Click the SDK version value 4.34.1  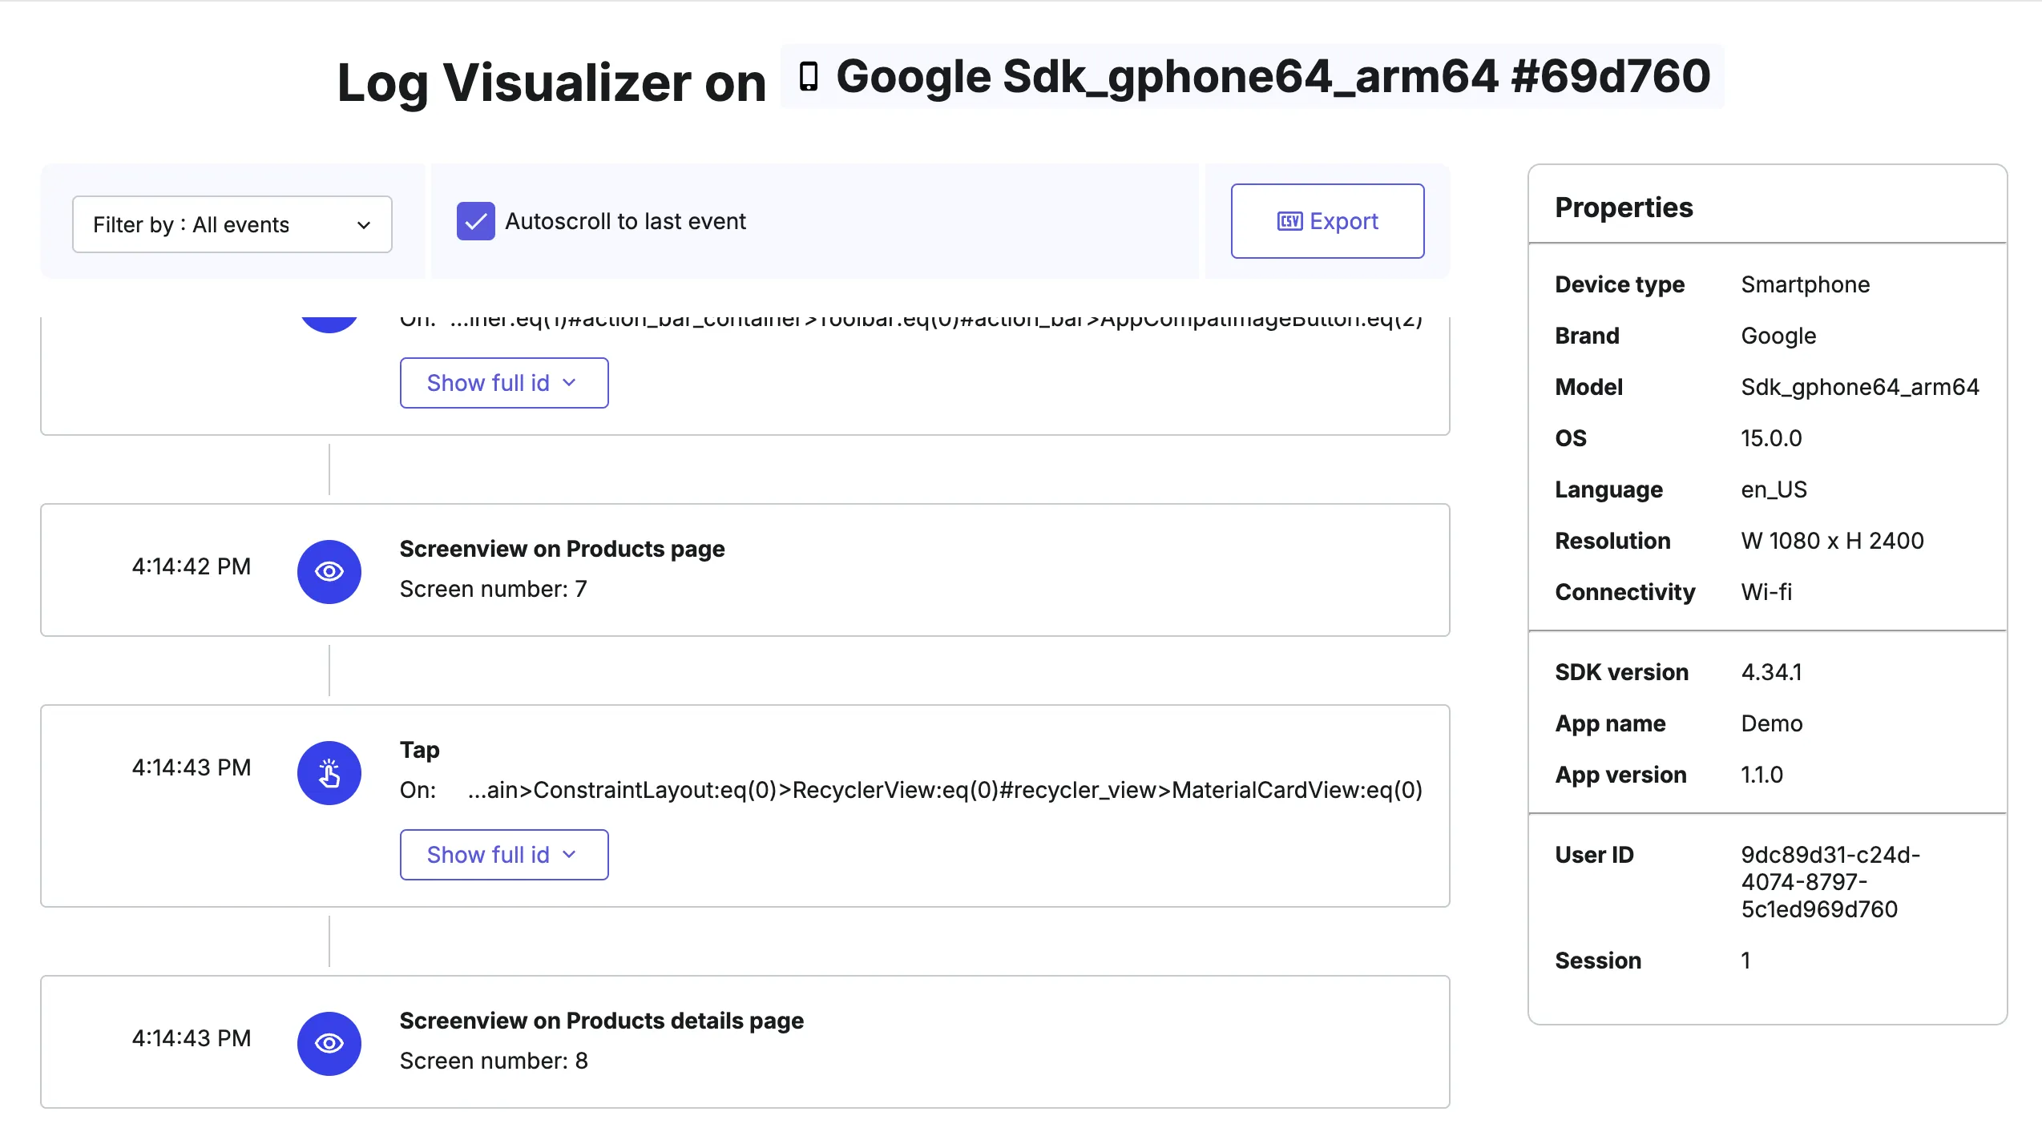click(x=1771, y=671)
